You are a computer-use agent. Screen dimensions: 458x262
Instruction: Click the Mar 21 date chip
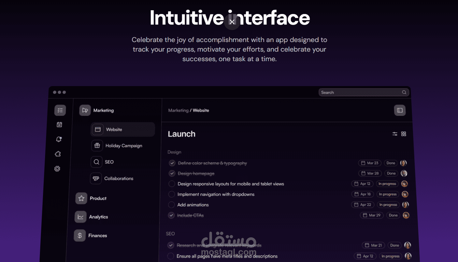point(373,245)
